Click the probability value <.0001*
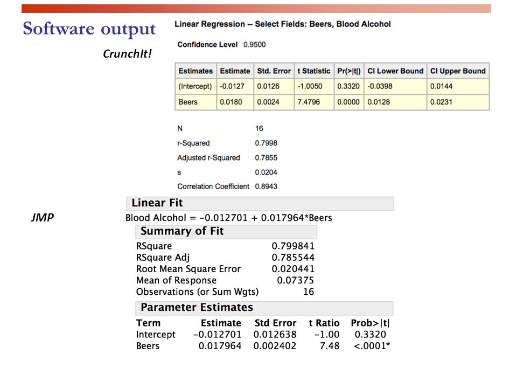Viewport: 517px width, 388px height. [372, 346]
